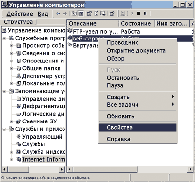Click the Start item play toolbar icon

(x=132, y=13)
